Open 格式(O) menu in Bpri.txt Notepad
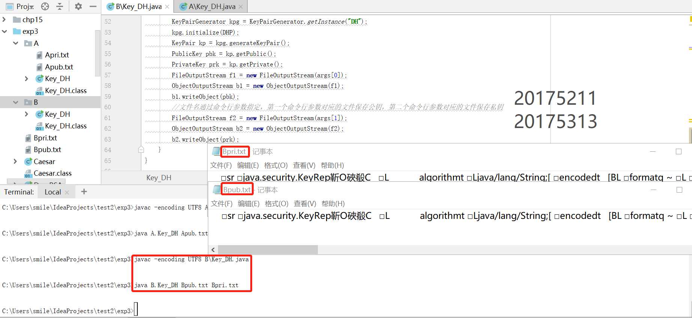The image size is (692, 318). pos(276,165)
